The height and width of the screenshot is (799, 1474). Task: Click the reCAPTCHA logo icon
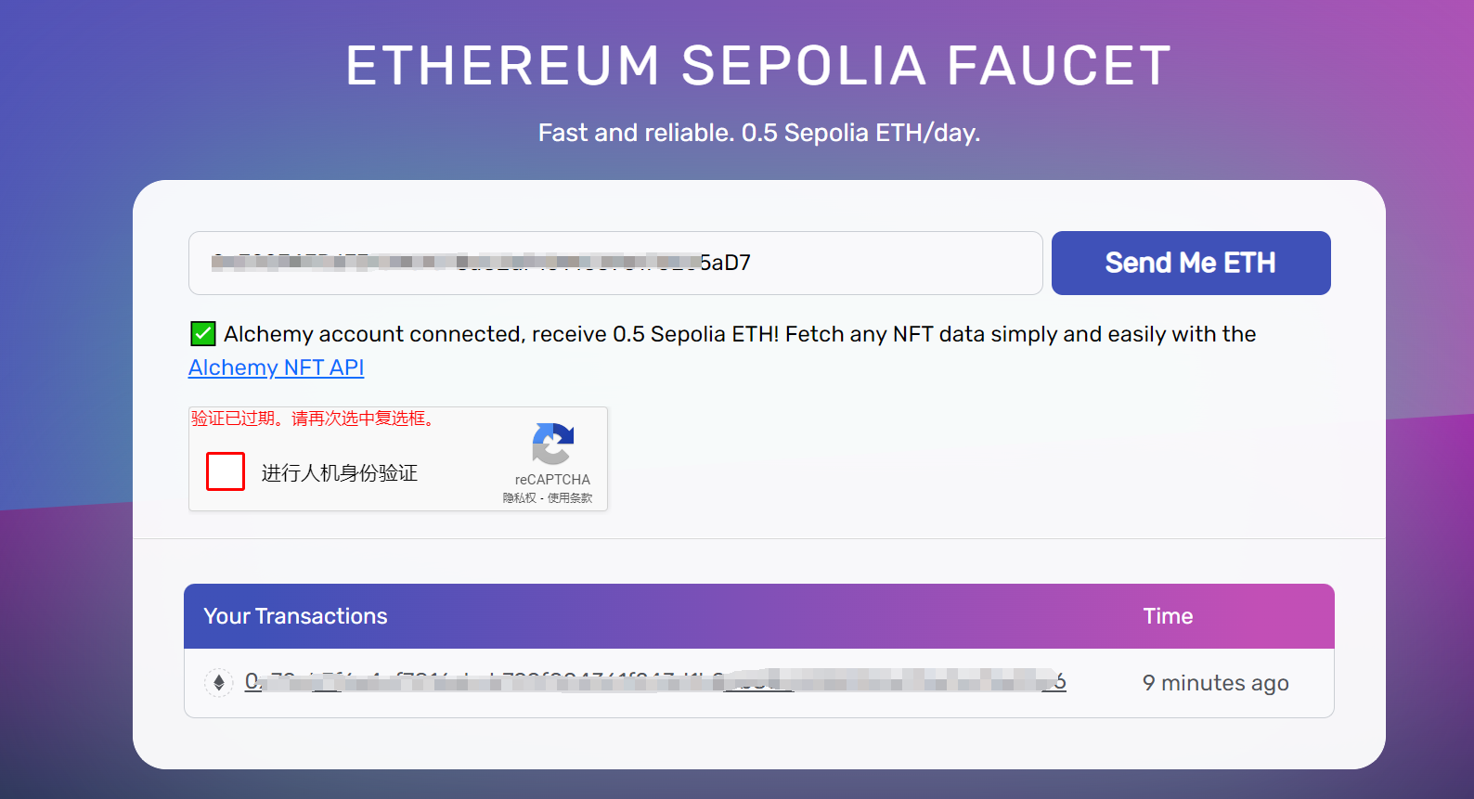553,444
